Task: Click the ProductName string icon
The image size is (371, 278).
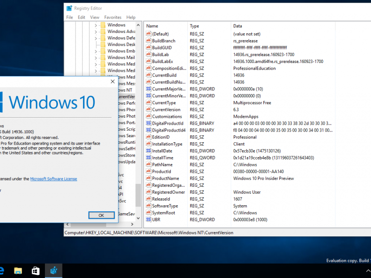Action: click(148, 178)
